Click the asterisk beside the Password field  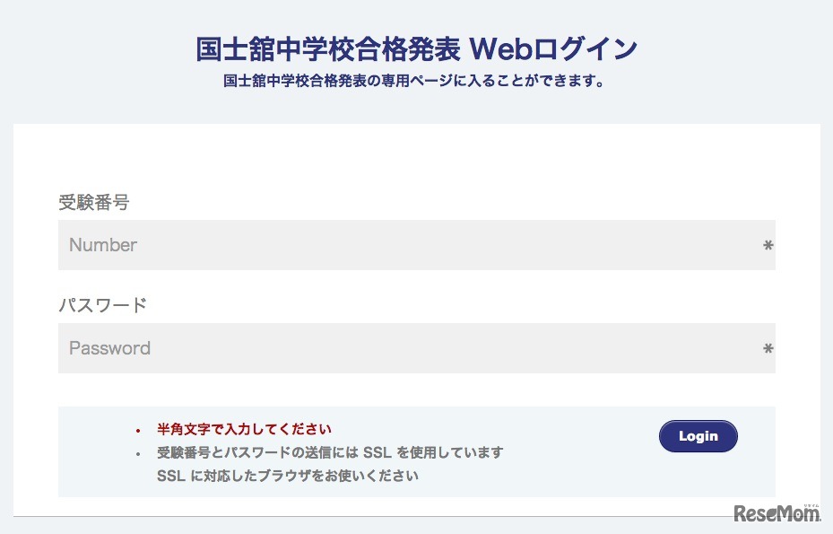[768, 348]
